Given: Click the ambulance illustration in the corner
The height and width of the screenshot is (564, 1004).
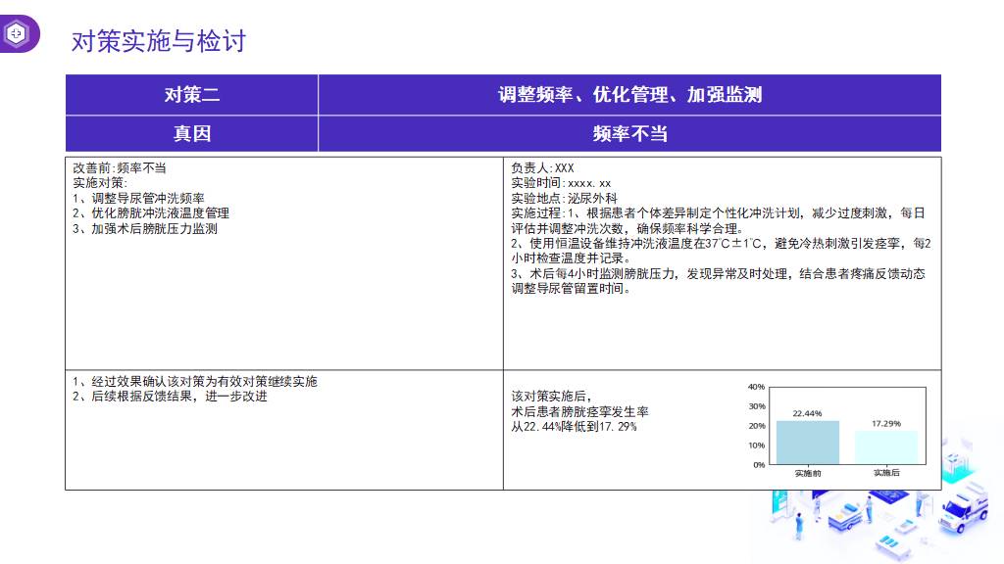Looking at the screenshot, I should [963, 511].
